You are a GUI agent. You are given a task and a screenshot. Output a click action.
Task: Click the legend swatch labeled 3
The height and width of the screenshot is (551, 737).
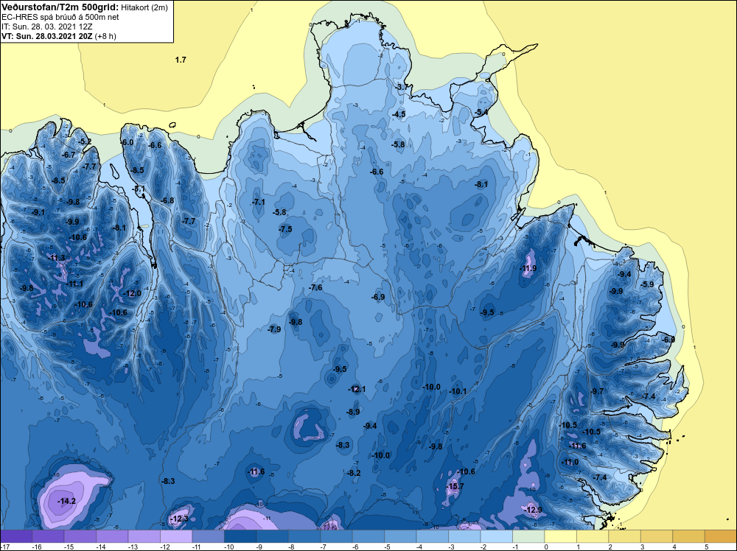tap(656, 536)
